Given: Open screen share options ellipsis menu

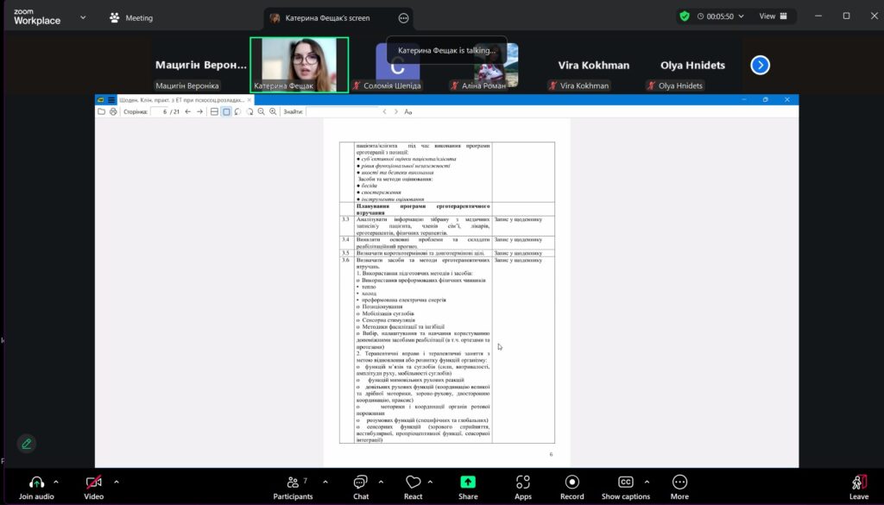Looking at the screenshot, I should pos(403,18).
